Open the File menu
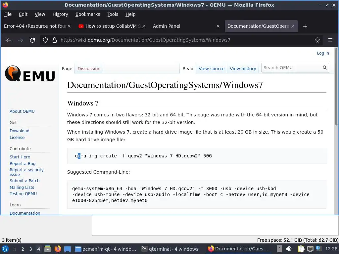This screenshot has width=339, height=254. [8, 14]
